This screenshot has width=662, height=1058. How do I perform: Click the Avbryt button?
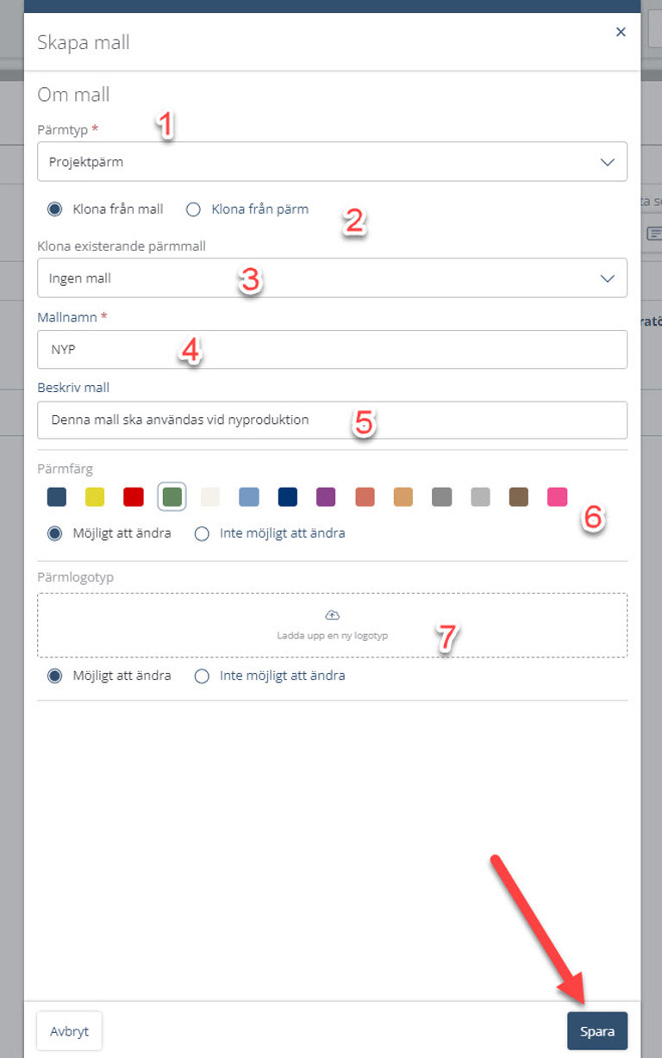coord(69,1030)
